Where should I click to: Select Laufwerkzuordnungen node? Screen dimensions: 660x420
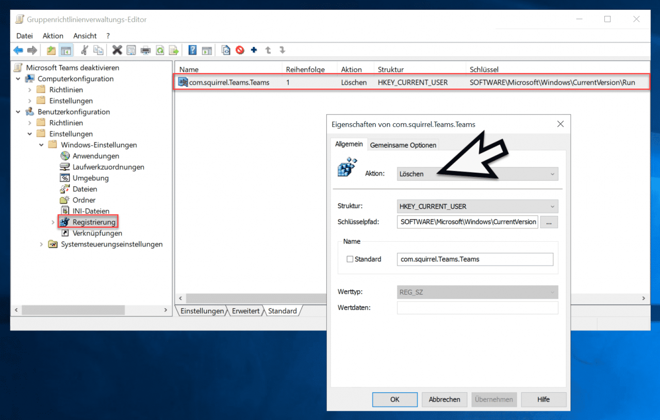click(x=108, y=167)
